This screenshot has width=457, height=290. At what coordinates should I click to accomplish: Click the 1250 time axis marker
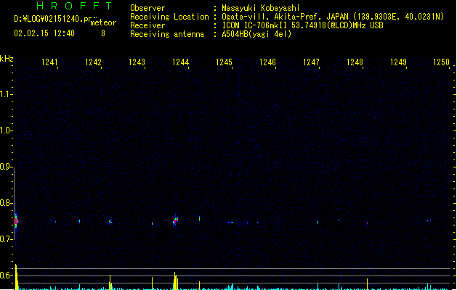tap(441, 62)
